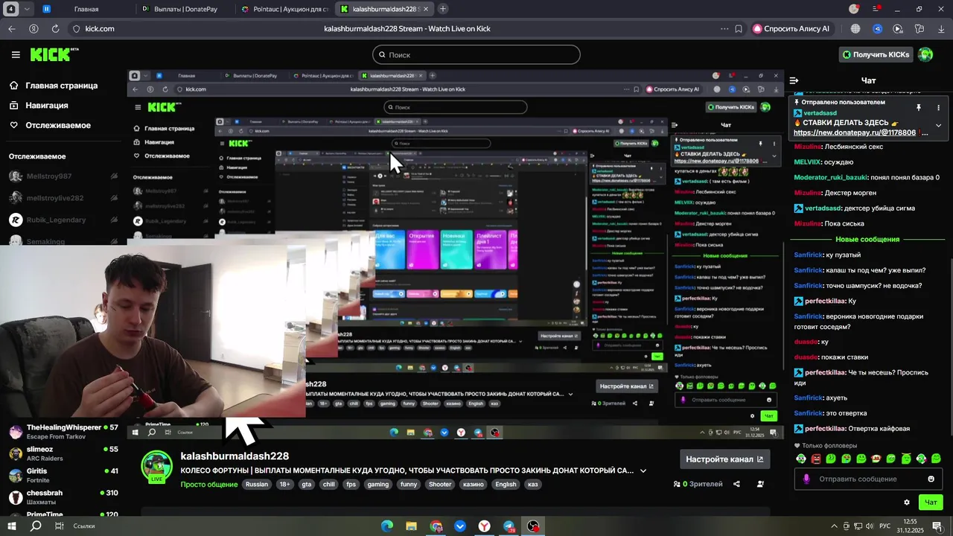
Task: Click the pin icon on pinned message
Action: click(x=919, y=108)
